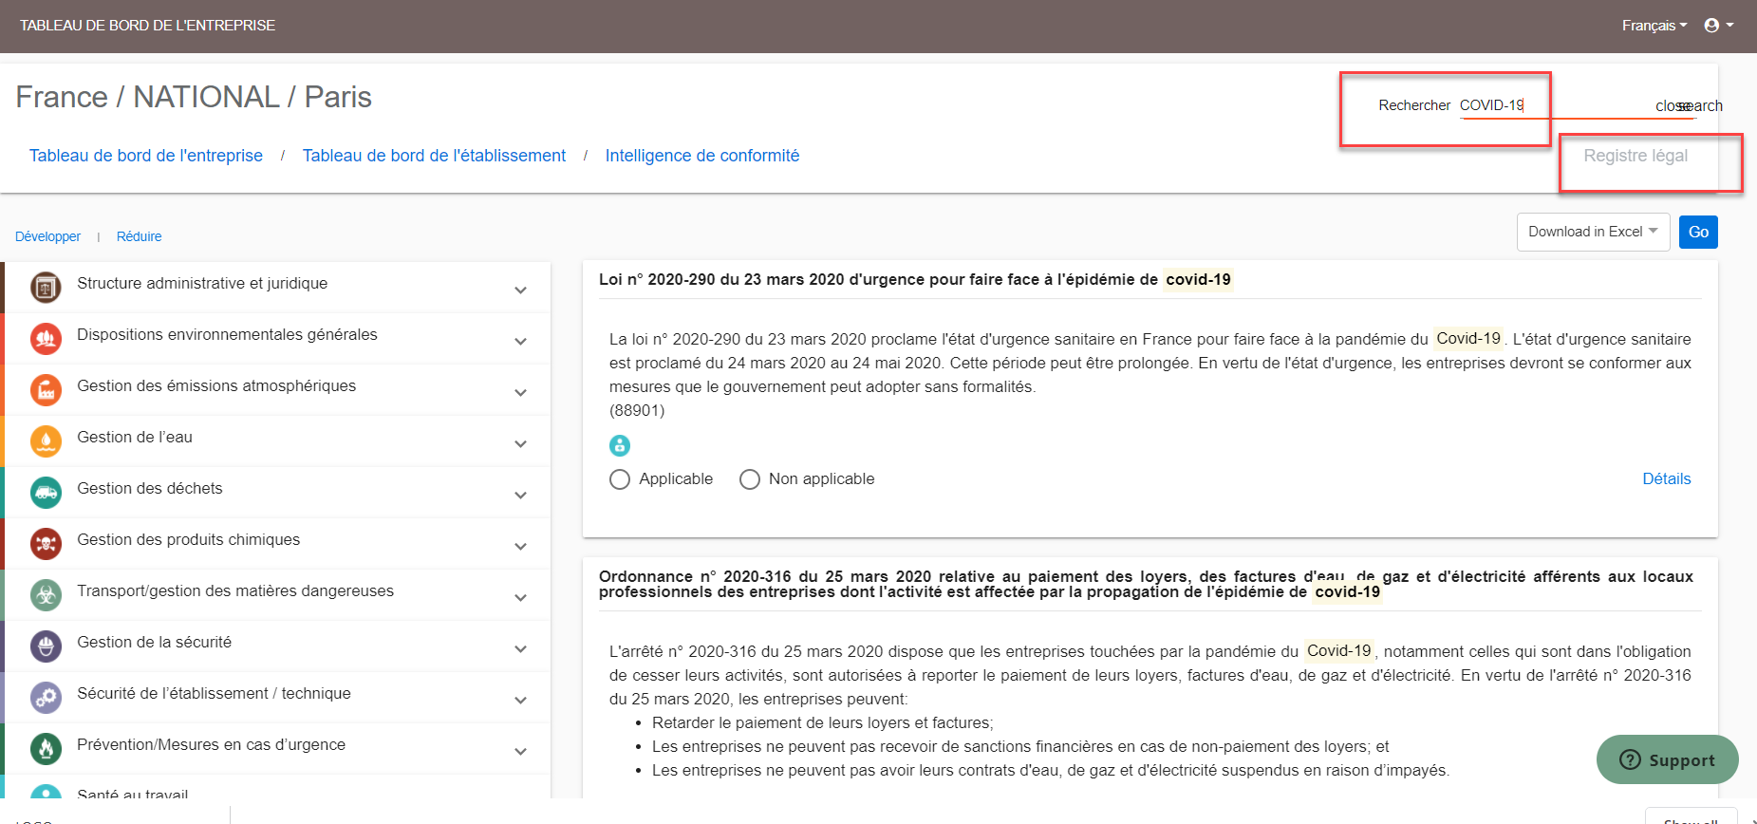
Task: Click the Gestion des émissions atmosphériques factory icon
Action: coord(46,389)
